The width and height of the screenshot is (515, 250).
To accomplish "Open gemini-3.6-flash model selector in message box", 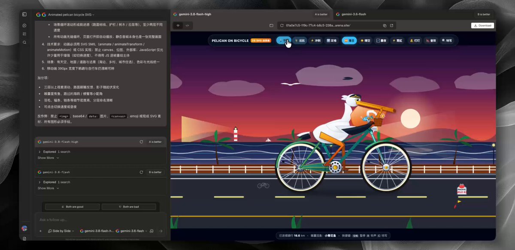I will pyautogui.click(x=131, y=231).
